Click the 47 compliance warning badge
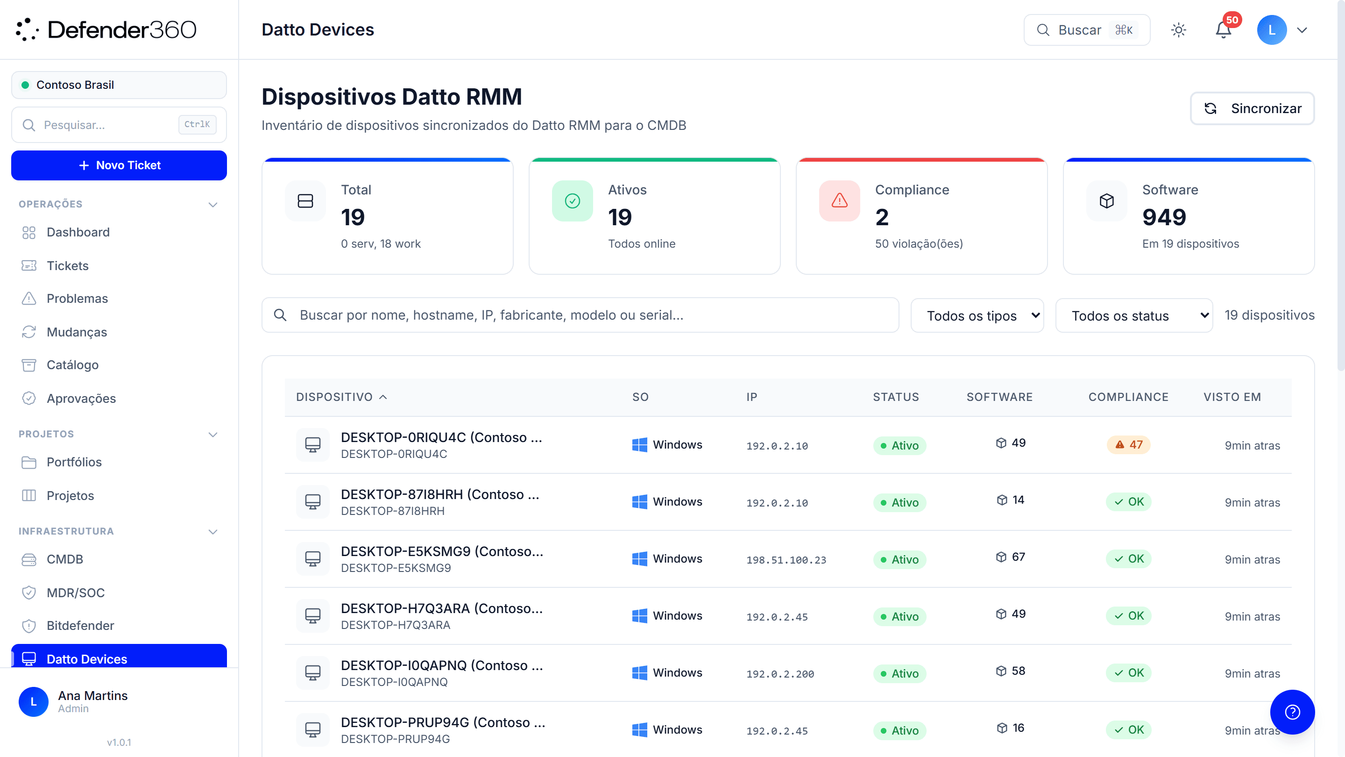Viewport: 1345px width, 757px height. tap(1128, 444)
